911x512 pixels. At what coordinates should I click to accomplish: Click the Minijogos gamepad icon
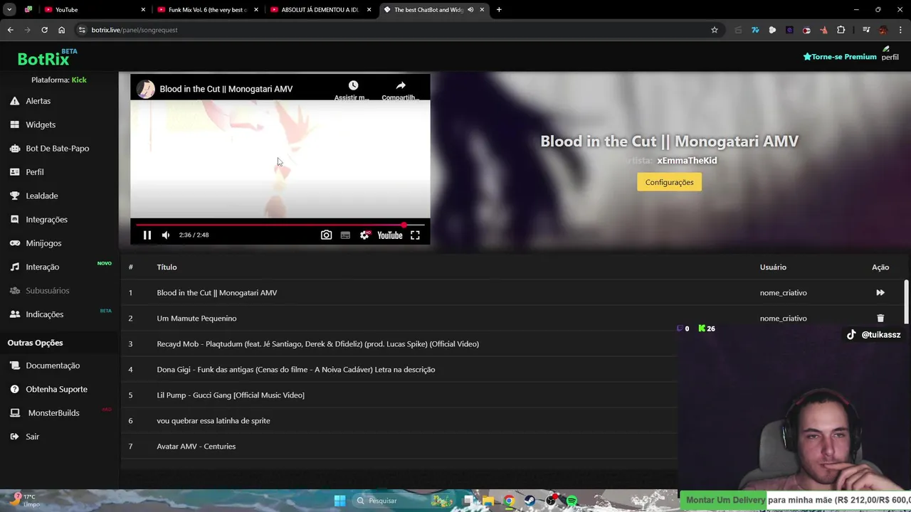tap(14, 243)
